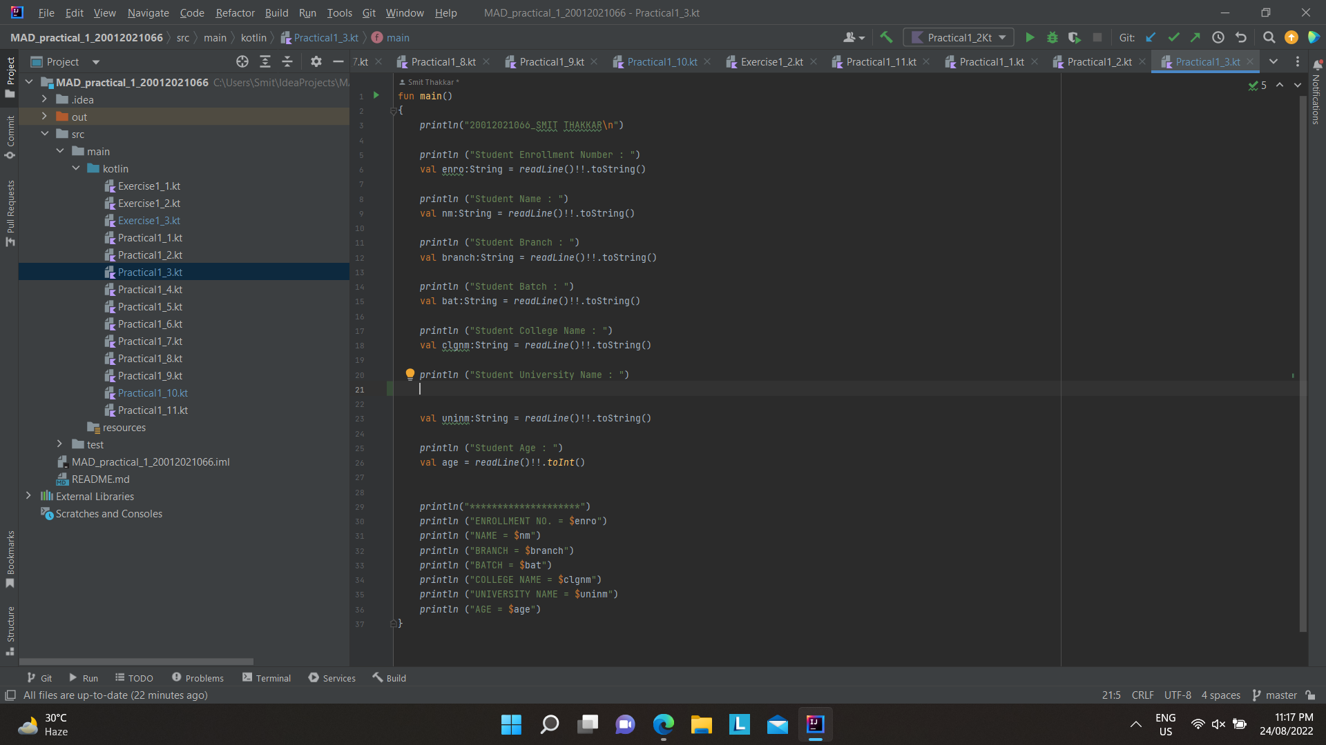
Task: Collapse all in Project panel
Action: (x=287, y=61)
